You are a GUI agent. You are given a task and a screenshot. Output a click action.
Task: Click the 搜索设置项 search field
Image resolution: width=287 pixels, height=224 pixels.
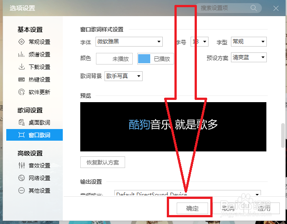pyautogui.click(x=229, y=8)
